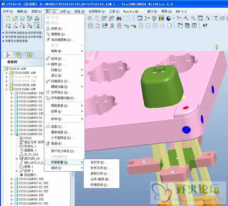Click the zoom in magnifier icon

pos(186,18)
